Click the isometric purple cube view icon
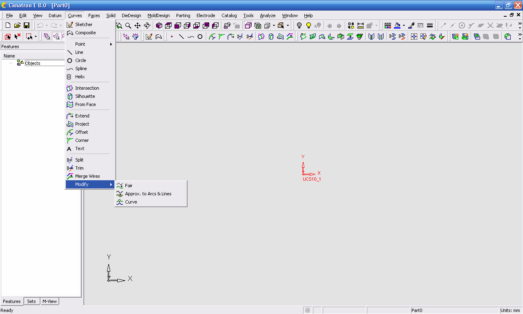 (159, 25)
